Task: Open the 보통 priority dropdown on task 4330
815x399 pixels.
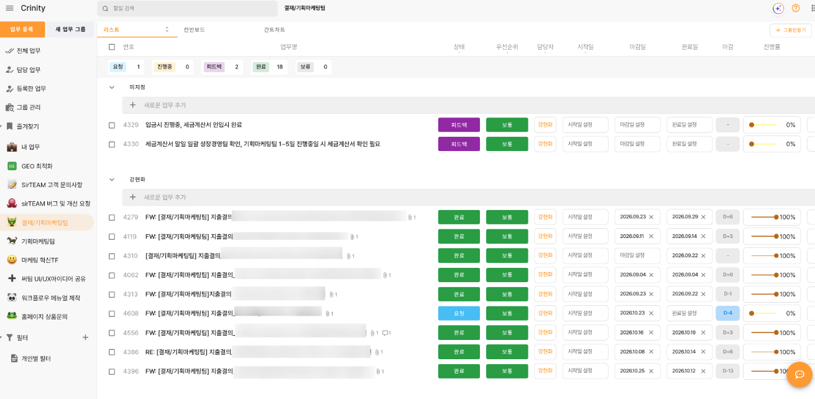Action: (x=507, y=144)
